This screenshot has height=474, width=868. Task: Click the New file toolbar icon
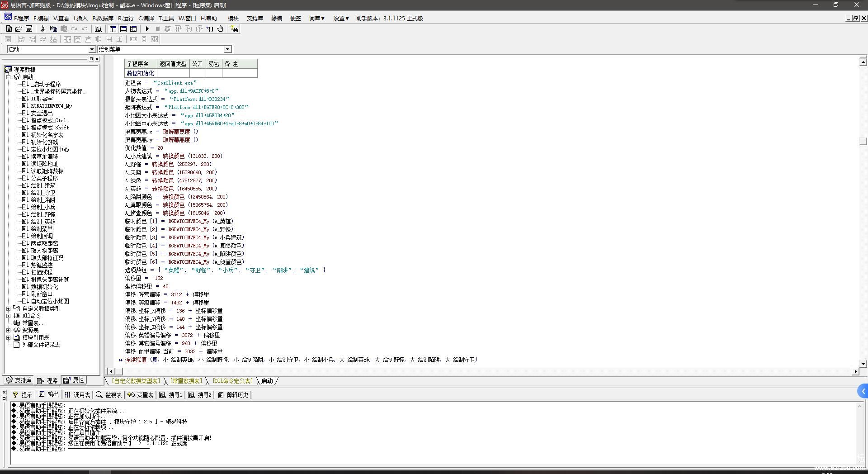(x=9, y=28)
